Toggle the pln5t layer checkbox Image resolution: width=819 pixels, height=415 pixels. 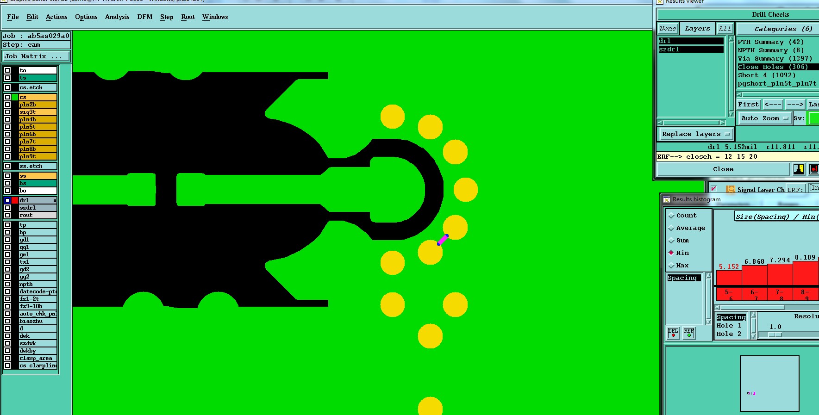7,127
